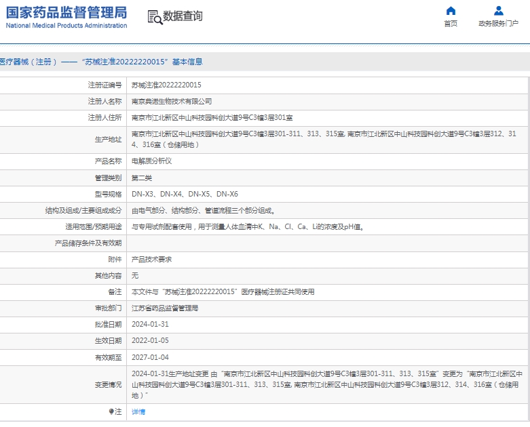
Task: Click effective date 2022-01-05
Action: tap(150, 341)
